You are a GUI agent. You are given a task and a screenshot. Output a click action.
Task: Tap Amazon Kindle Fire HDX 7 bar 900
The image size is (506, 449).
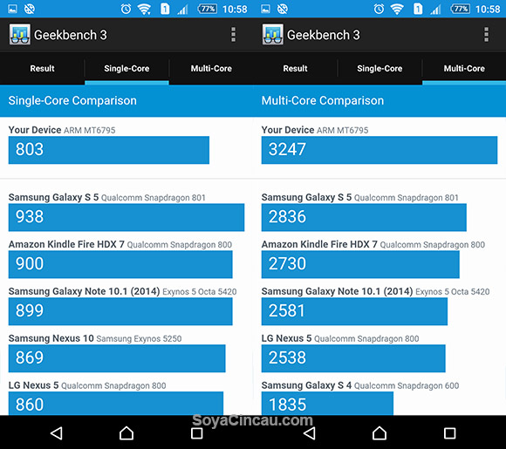pos(120,264)
